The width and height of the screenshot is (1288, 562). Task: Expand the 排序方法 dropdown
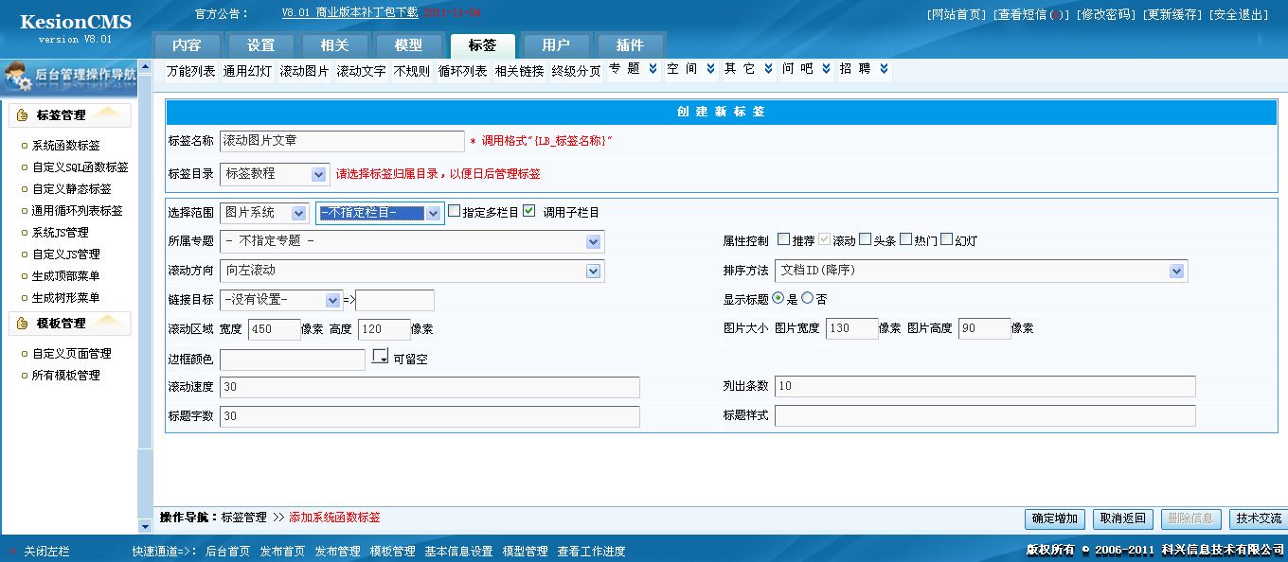pyautogui.click(x=1176, y=271)
